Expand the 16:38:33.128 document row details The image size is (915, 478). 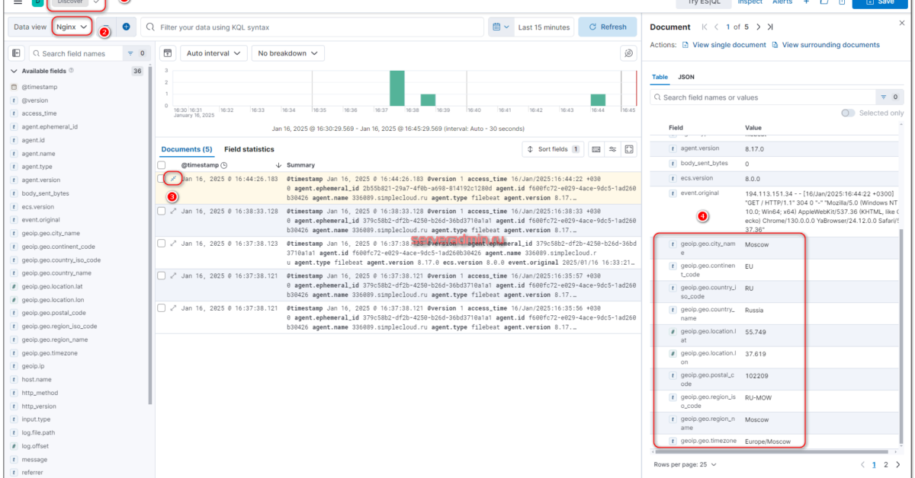point(173,211)
